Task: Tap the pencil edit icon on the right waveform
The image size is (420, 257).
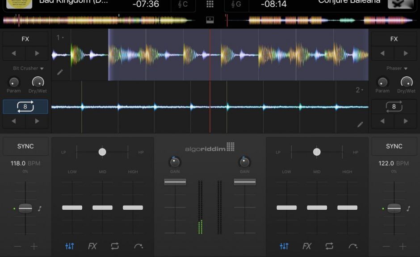Action: [360, 125]
